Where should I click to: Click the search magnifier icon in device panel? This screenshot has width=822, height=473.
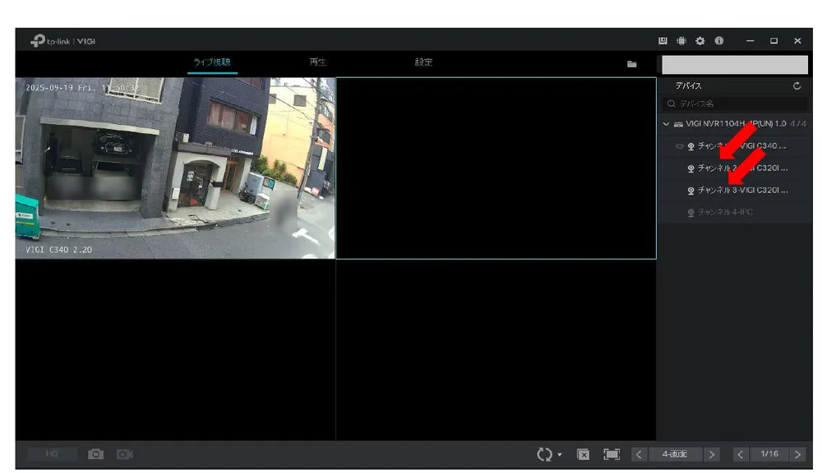[x=671, y=103]
